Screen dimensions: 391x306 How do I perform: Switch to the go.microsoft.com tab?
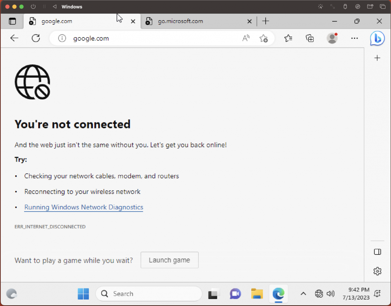tap(195, 21)
